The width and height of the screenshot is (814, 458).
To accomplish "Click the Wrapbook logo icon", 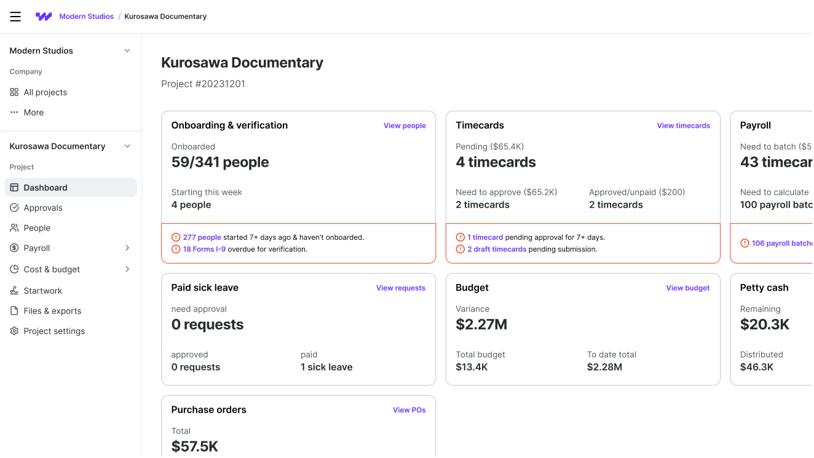I will click(x=44, y=17).
